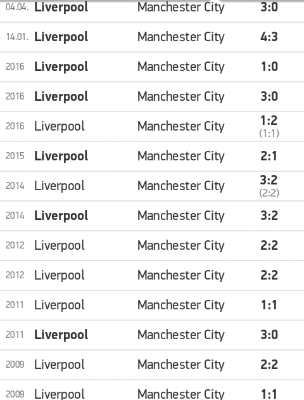The height and width of the screenshot is (400, 304).
Task: Select the 2016 match with 1:0 score
Action: coord(152,67)
